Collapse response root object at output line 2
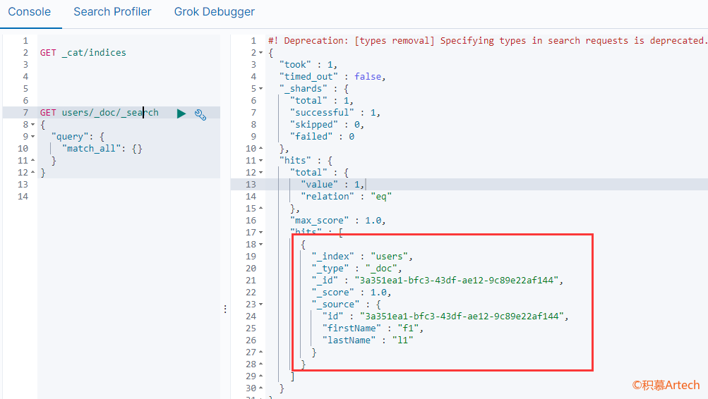 [x=261, y=53]
